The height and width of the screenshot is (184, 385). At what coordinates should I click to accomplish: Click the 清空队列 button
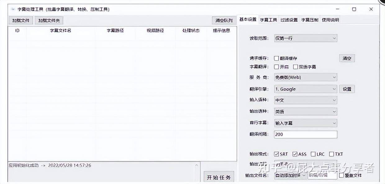click(224, 21)
